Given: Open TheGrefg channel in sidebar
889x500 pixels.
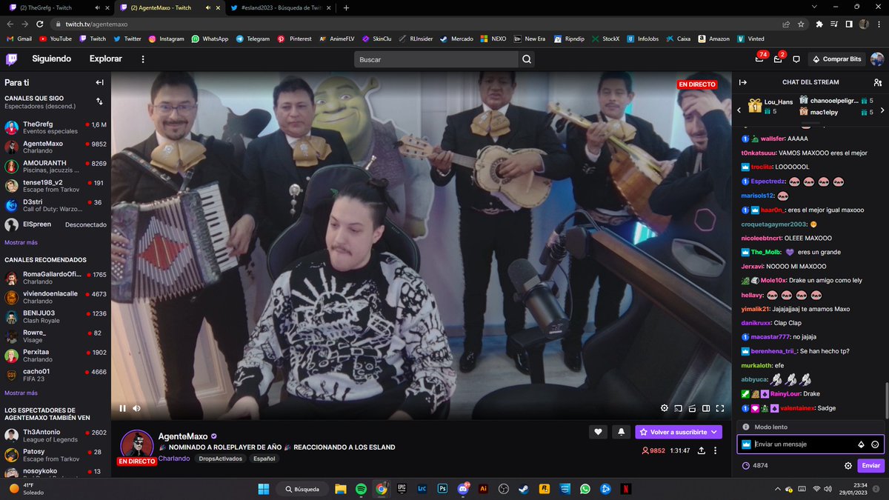Looking at the screenshot, I should (x=56, y=127).
